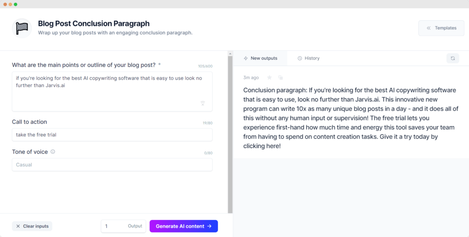
Task: Click the clock icon beside History
Action: pyautogui.click(x=300, y=58)
